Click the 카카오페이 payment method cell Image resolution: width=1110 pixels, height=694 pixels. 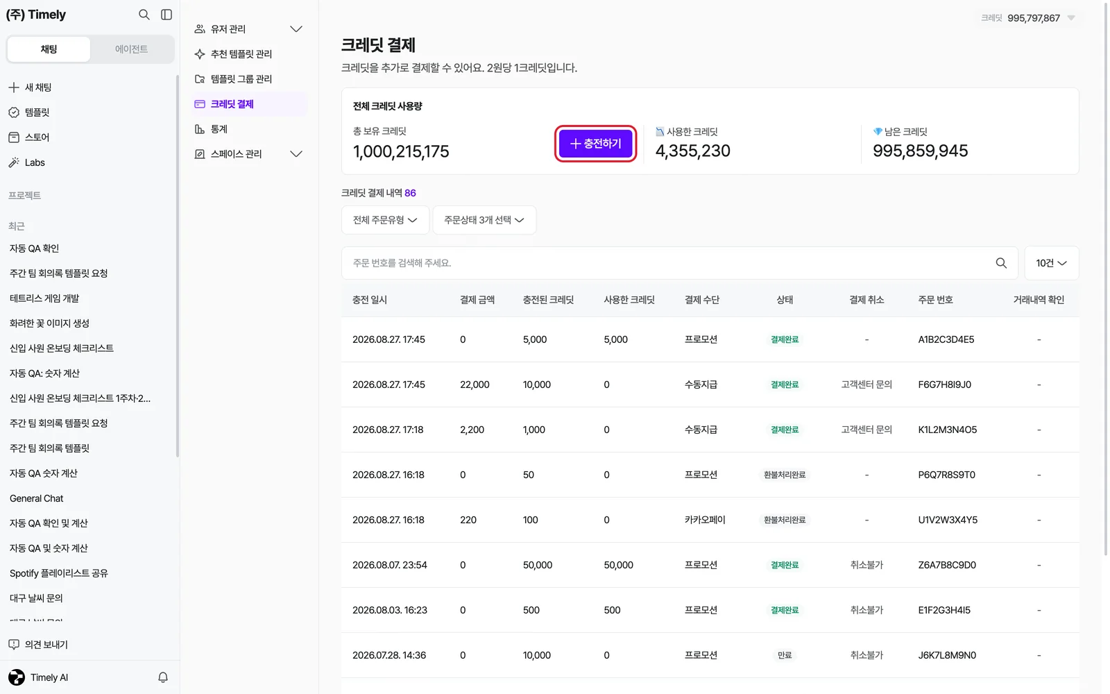point(705,520)
